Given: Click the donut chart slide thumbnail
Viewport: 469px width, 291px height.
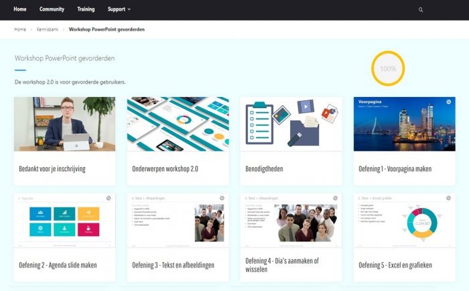Looking at the screenshot, I should [x=404, y=221].
